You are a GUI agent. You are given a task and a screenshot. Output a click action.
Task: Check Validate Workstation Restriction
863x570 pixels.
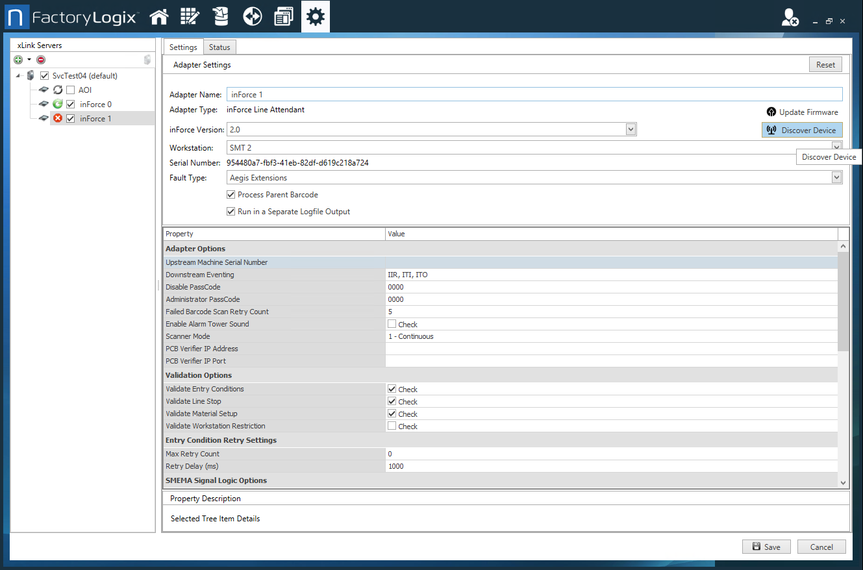click(x=392, y=426)
